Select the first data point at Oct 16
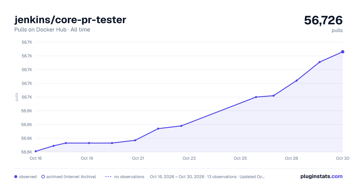The width and height of the screenshot is (357, 187). 36,151
